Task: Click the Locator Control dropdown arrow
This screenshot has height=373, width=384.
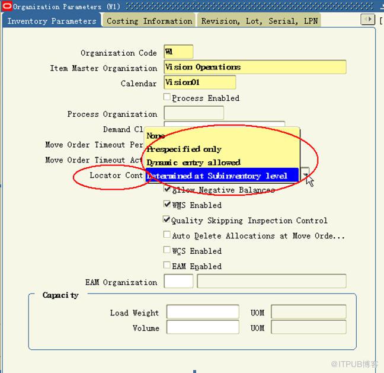Action: [x=305, y=174]
